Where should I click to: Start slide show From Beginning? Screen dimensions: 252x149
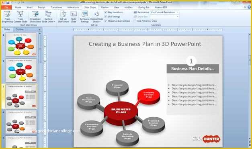click(7, 17)
